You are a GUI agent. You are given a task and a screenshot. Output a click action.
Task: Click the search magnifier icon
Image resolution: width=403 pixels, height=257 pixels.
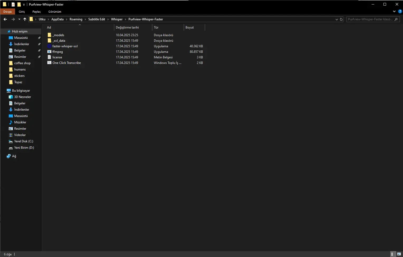(x=396, y=19)
